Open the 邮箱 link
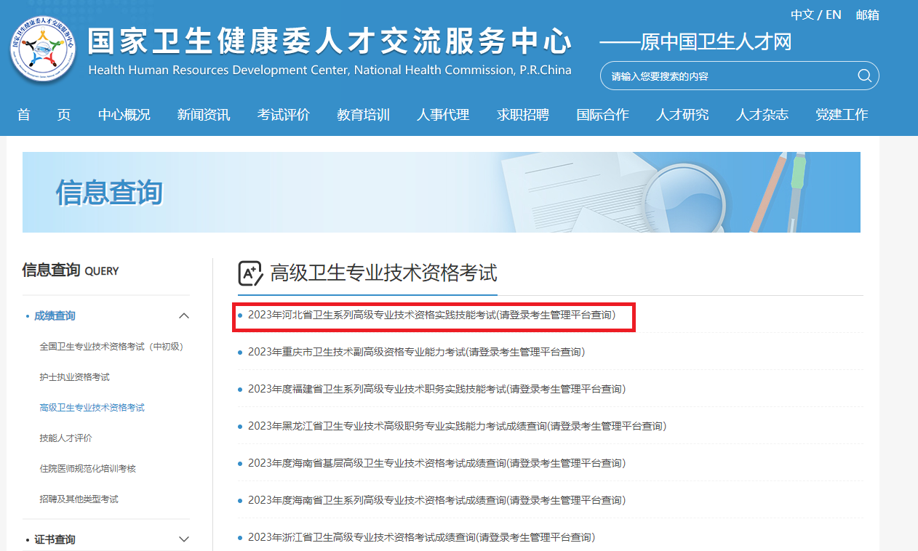Image resolution: width=918 pixels, height=551 pixels. point(867,15)
